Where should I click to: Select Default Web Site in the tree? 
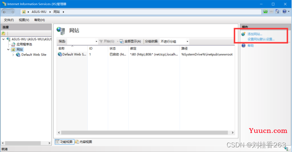34,55
